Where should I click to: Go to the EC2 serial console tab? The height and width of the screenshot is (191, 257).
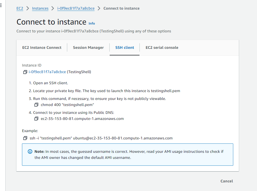tap(162, 48)
